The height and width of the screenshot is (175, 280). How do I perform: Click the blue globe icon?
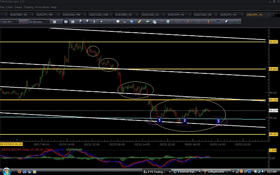pyautogui.click(x=132, y=21)
